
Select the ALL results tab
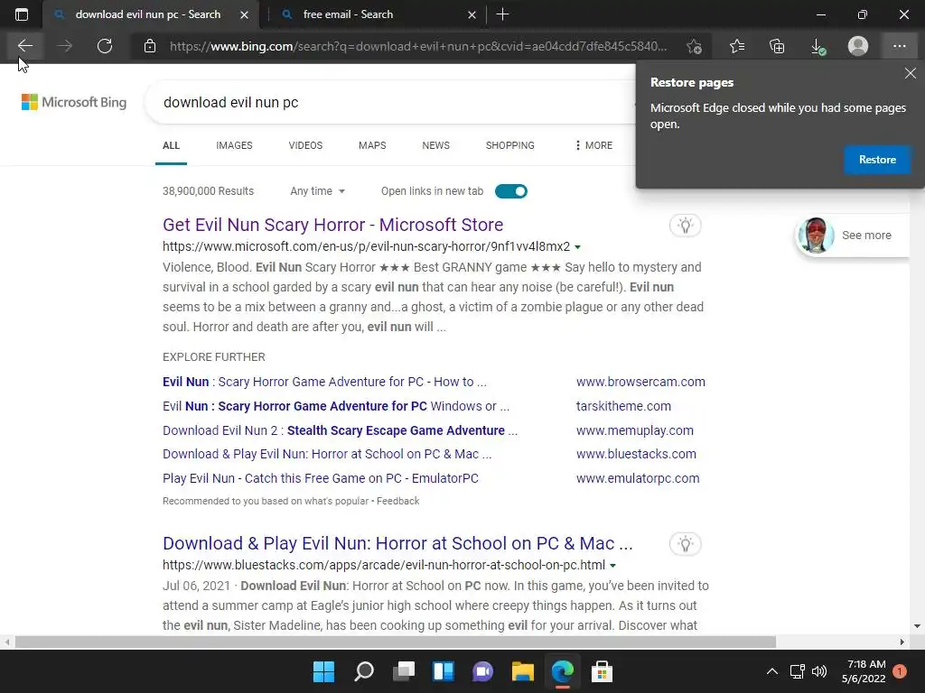171,145
